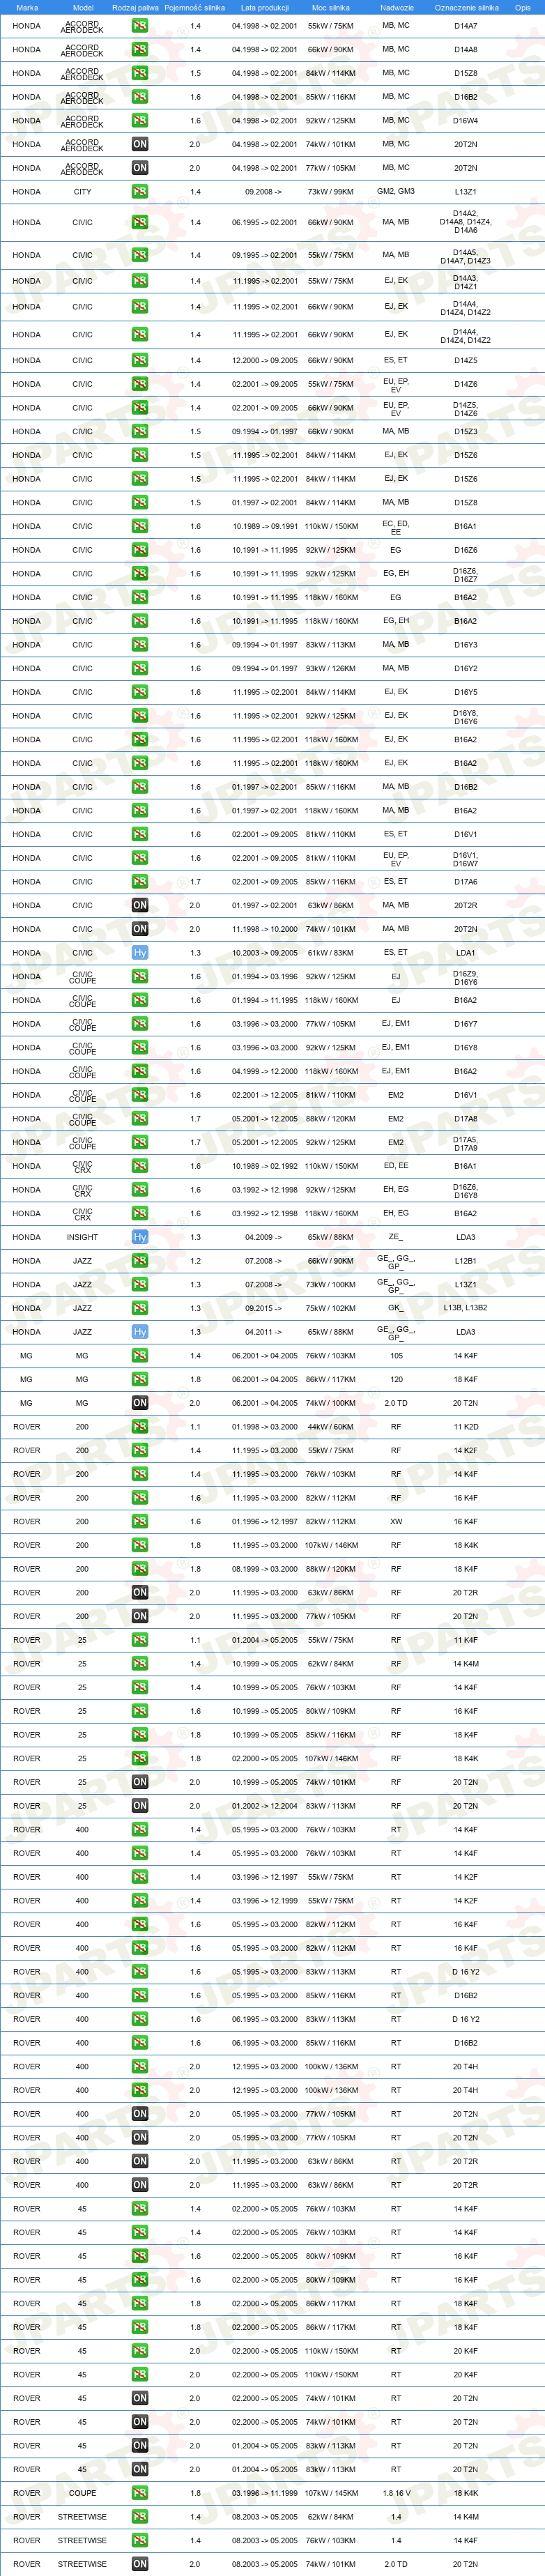Click diesel ON icon in STREETWISE 2.0 TD row
This screenshot has width=545, height=2576.
tap(140, 2564)
